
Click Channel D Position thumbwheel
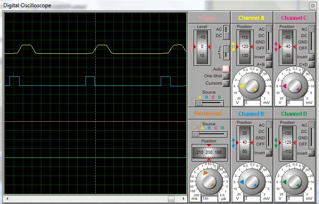click(288, 143)
